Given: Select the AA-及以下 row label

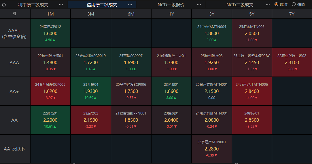Looking at the screenshot, I should pos(15,149).
